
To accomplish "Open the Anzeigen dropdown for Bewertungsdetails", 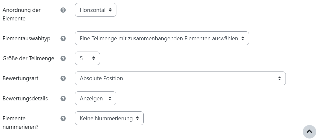I will point(95,98).
